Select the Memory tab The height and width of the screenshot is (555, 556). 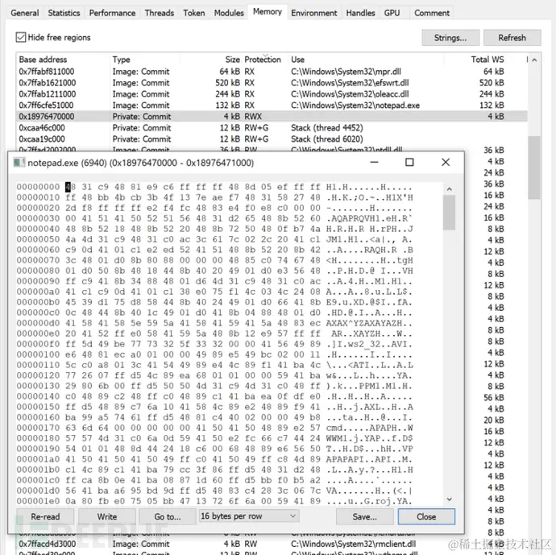point(267,12)
